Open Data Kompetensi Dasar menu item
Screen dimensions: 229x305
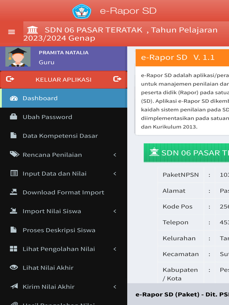64,136
